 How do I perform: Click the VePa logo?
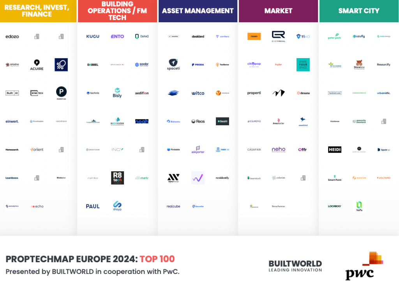(x=359, y=206)
